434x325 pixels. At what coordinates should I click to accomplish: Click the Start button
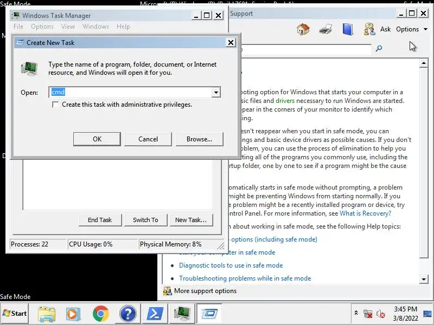(15, 314)
